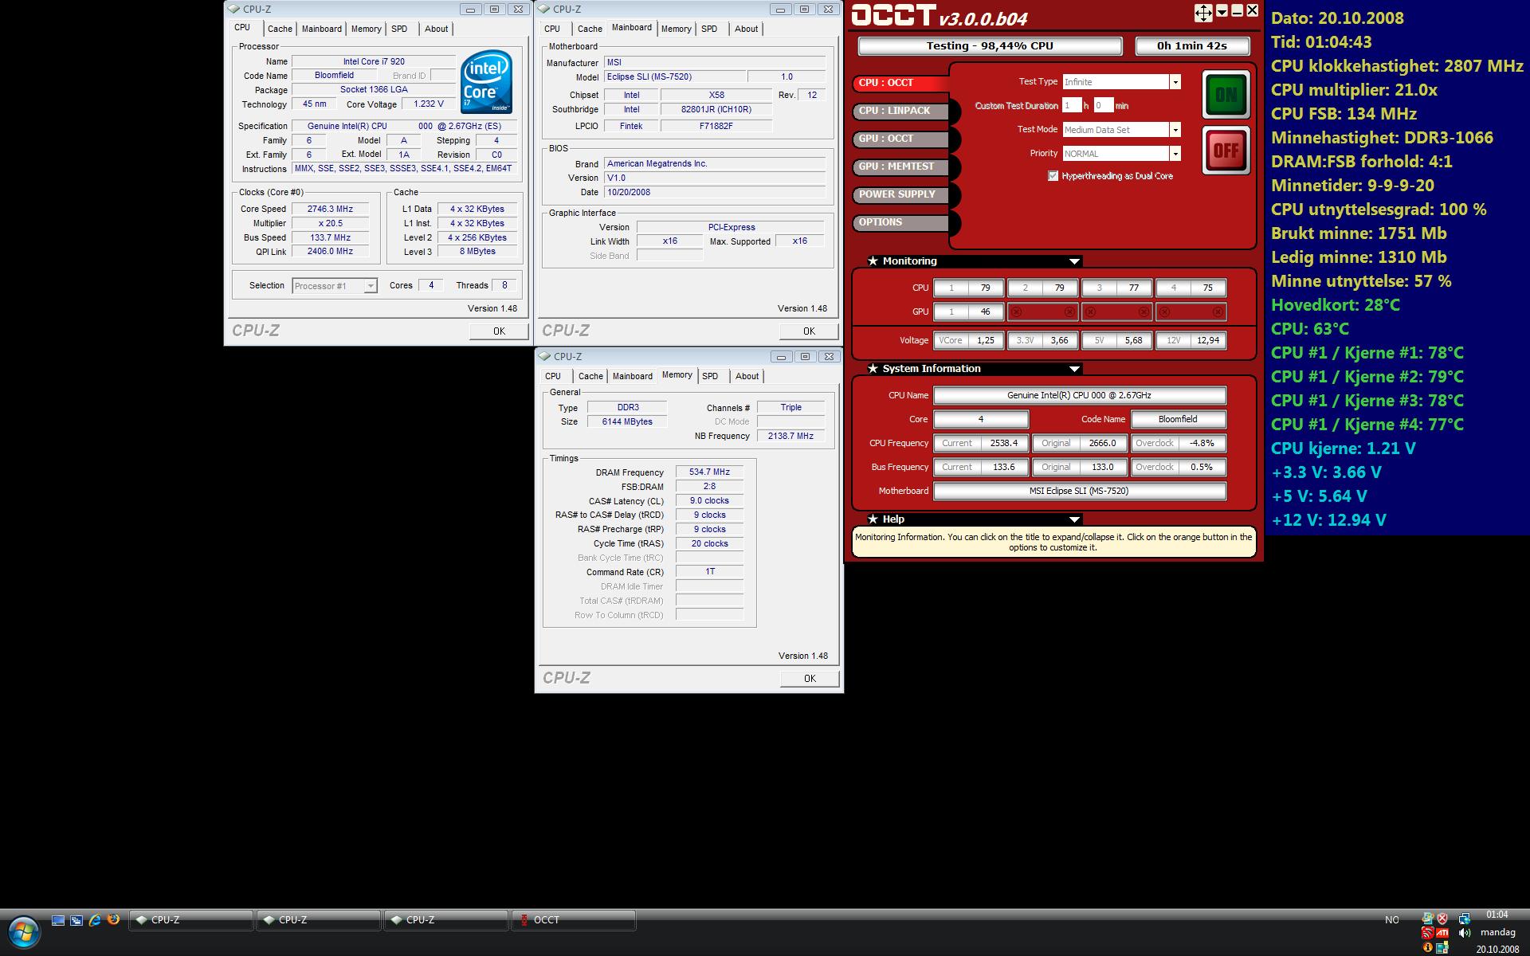
Task: Click the 0h 1min 42s elapsed time display
Action: click(1192, 46)
